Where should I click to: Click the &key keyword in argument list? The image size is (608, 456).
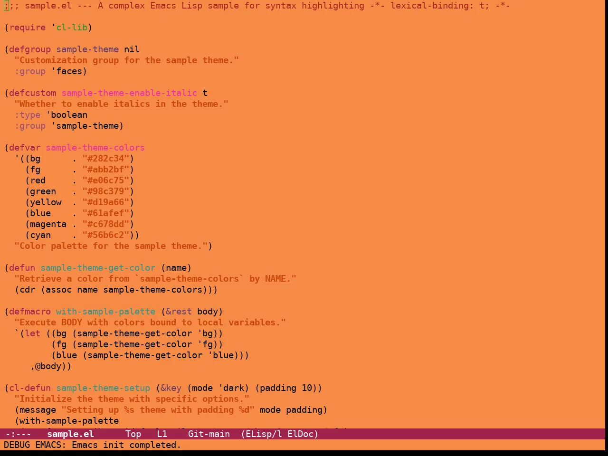coord(171,388)
